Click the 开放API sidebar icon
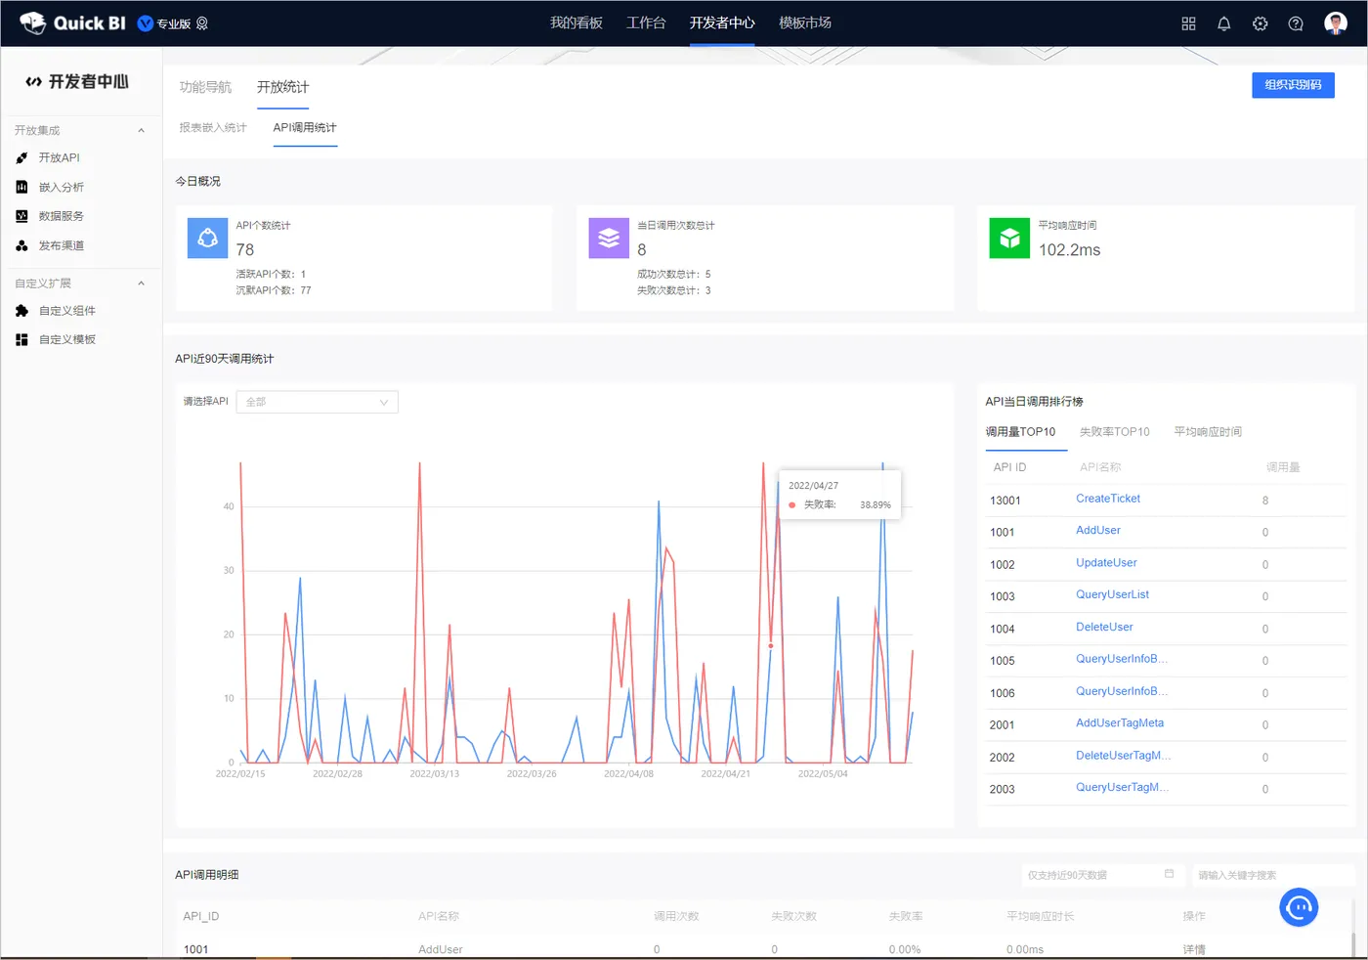Screen dimensions: 1368x960 (21, 157)
